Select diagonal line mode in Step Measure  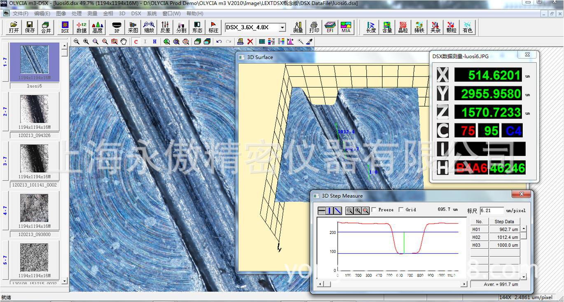[338, 211]
